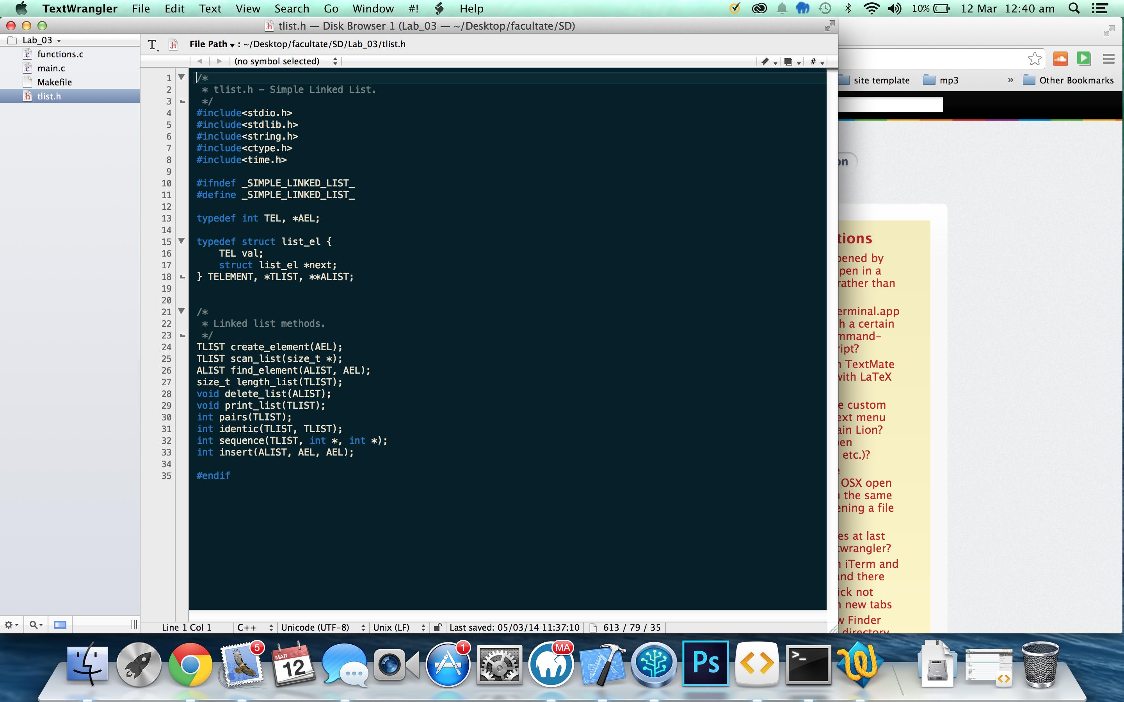The height and width of the screenshot is (702, 1124).
Task: Click the unlock document lock icon
Action: click(x=437, y=628)
